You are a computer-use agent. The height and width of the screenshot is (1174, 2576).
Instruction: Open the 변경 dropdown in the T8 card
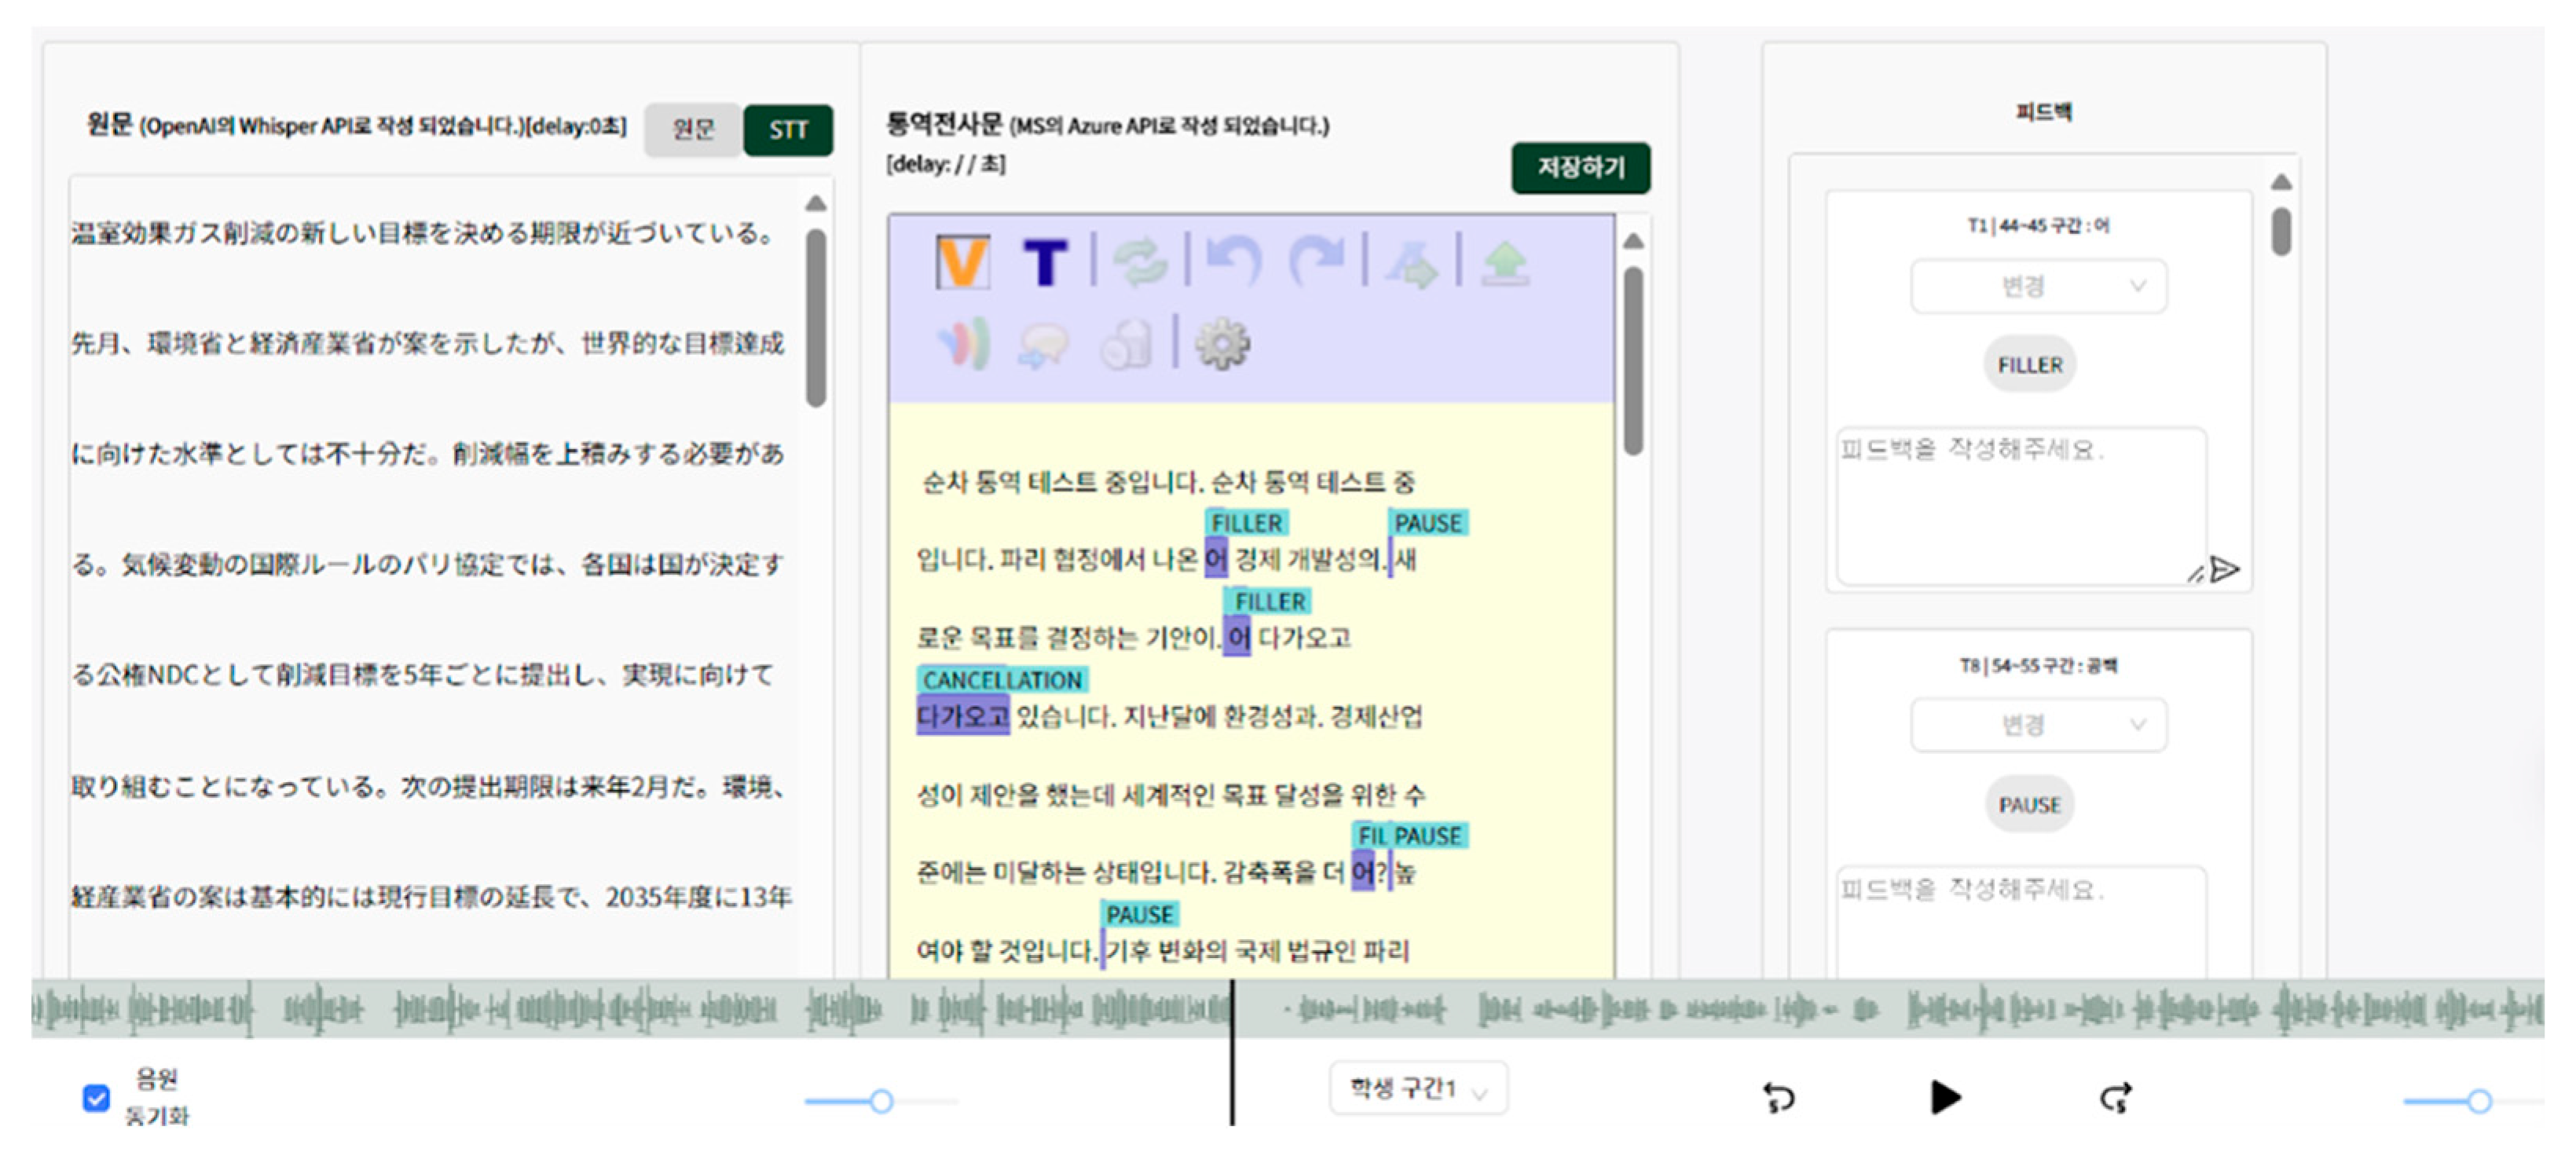click(x=2038, y=725)
